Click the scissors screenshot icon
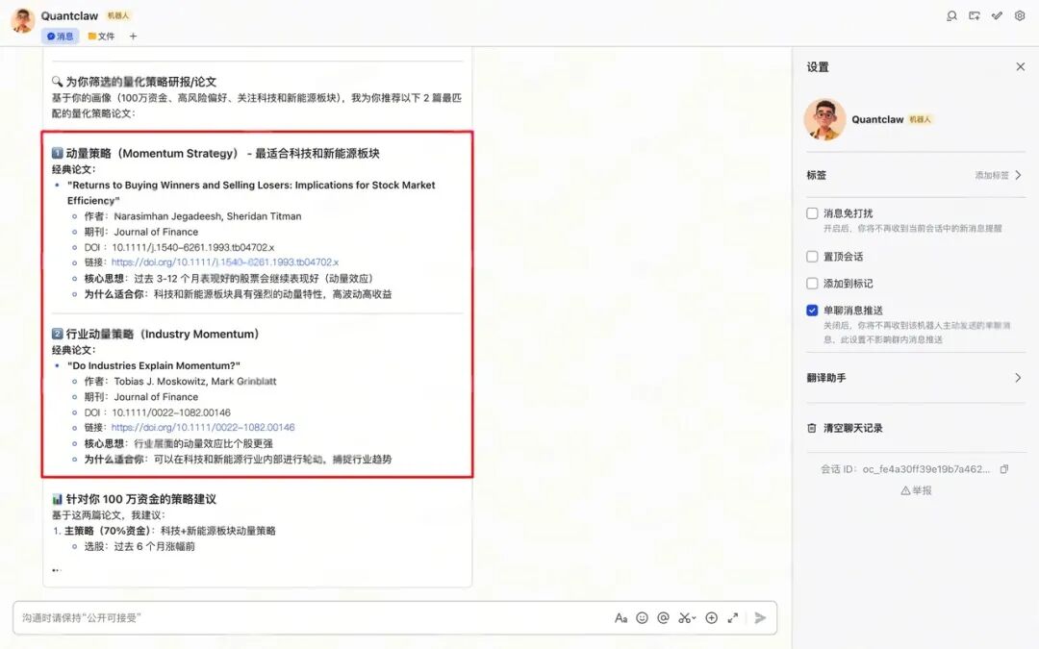The height and width of the screenshot is (649, 1039). (687, 618)
